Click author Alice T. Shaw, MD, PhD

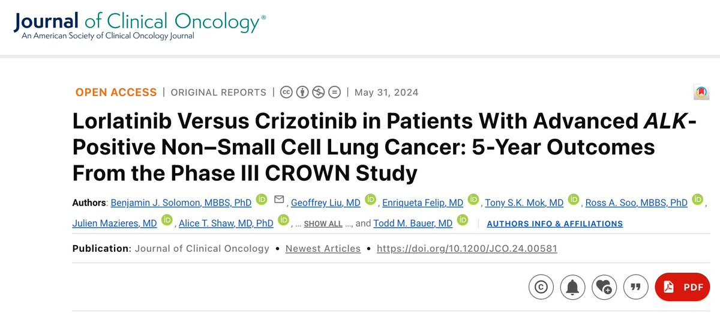coord(226,223)
